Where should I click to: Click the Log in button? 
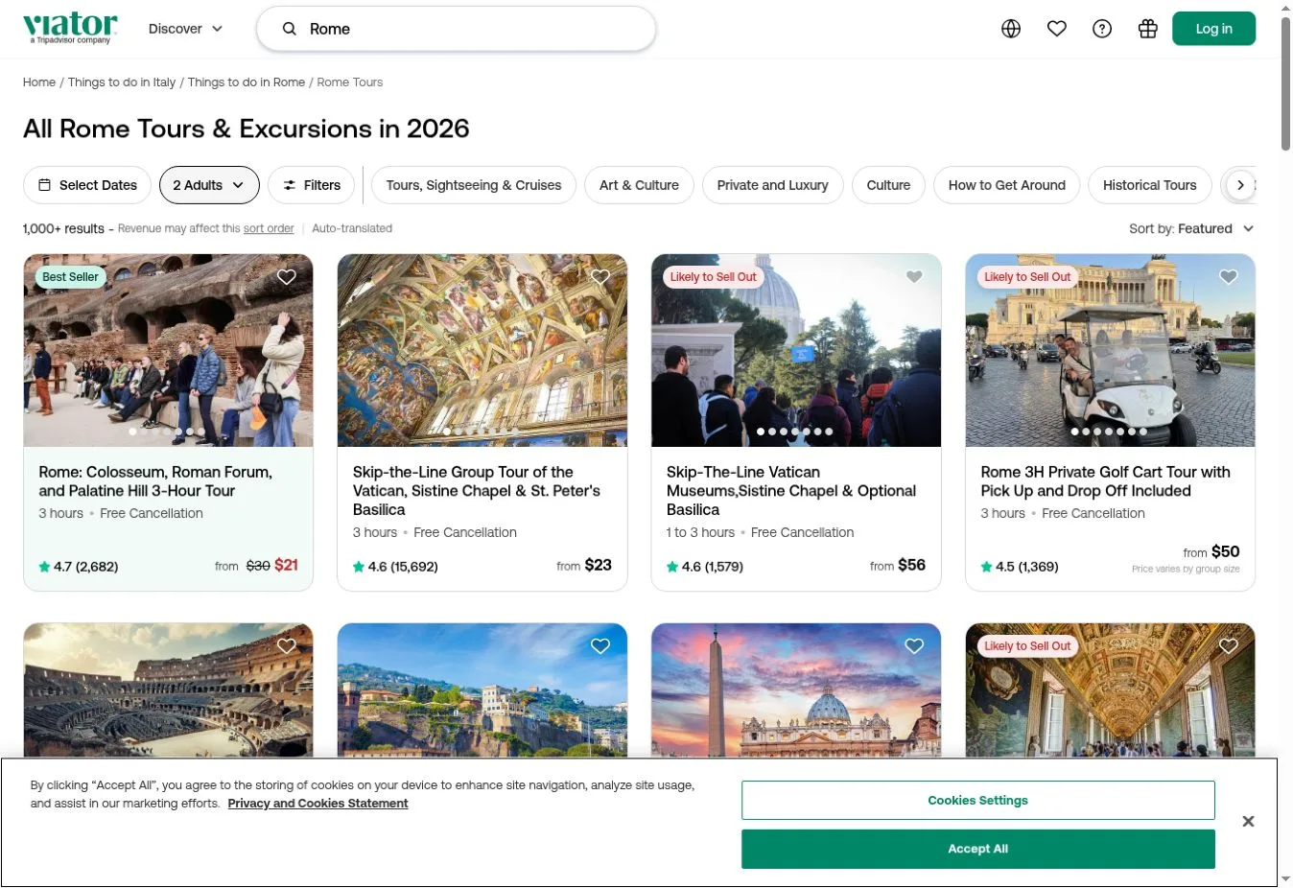click(x=1213, y=29)
